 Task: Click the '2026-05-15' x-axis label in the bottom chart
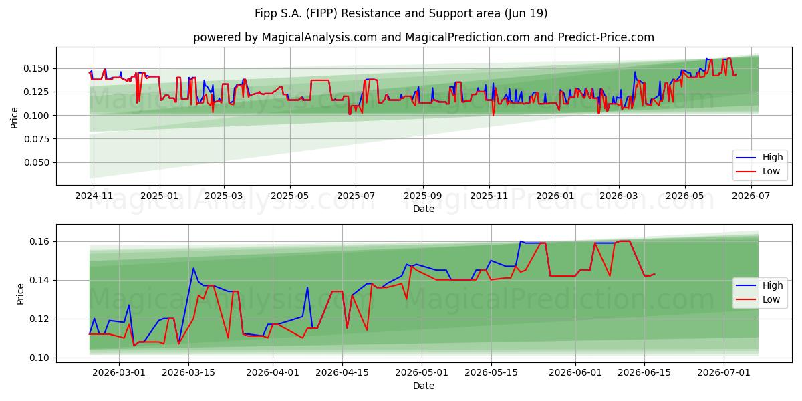pyautogui.click(x=491, y=373)
